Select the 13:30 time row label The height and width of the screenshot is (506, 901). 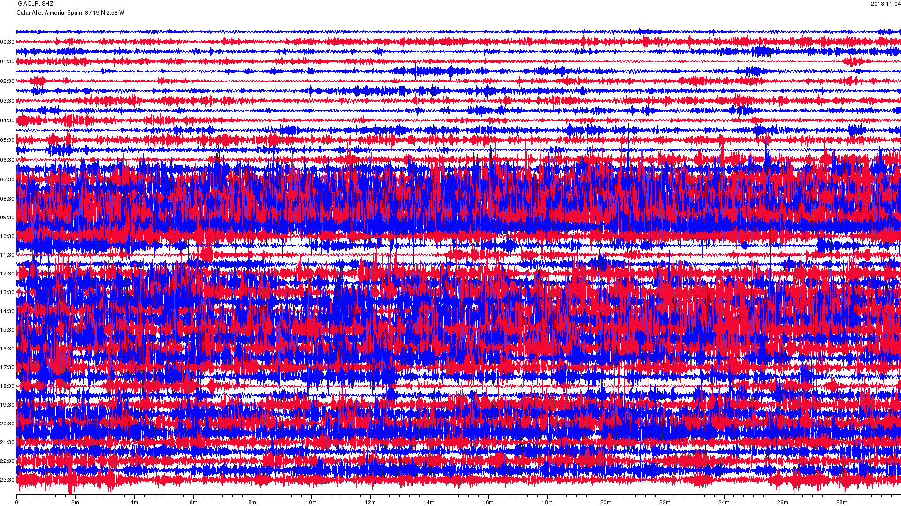8,293
